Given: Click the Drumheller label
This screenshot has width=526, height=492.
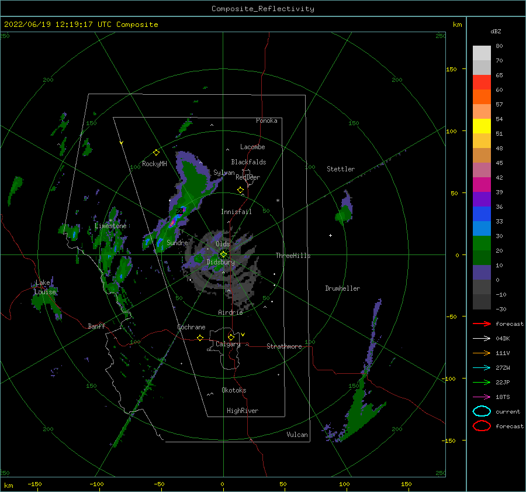Looking at the screenshot, I should [342, 288].
